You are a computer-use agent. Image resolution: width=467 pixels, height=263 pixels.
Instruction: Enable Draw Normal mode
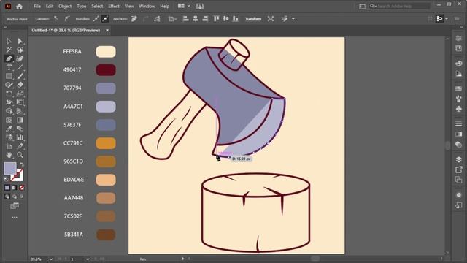coord(7,197)
